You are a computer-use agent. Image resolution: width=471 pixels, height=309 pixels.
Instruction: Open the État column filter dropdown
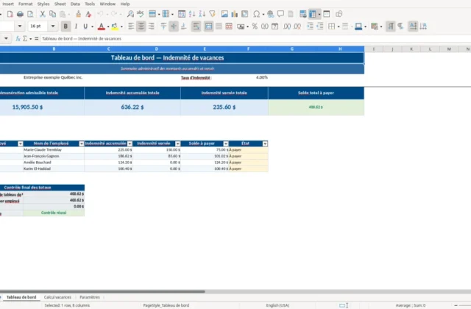click(265, 144)
